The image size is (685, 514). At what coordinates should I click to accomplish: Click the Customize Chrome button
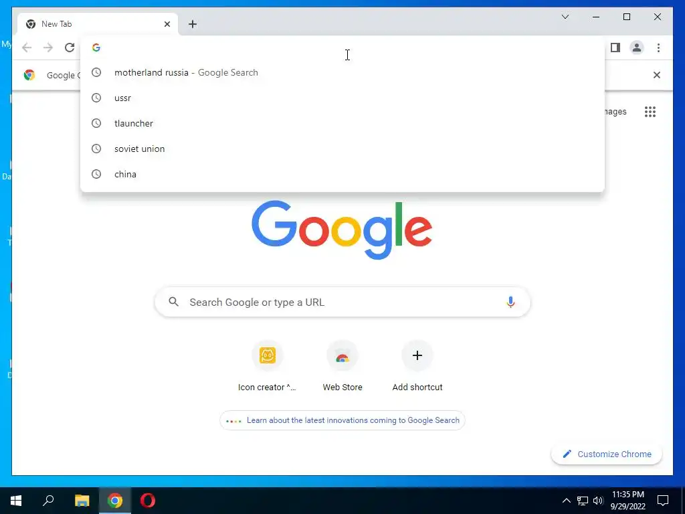click(607, 454)
